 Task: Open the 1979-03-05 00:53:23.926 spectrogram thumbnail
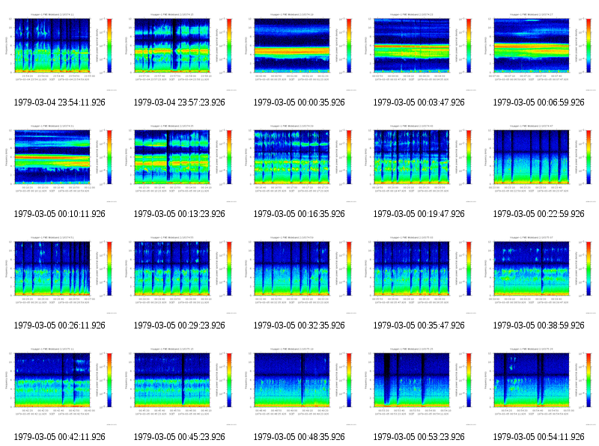point(419,385)
